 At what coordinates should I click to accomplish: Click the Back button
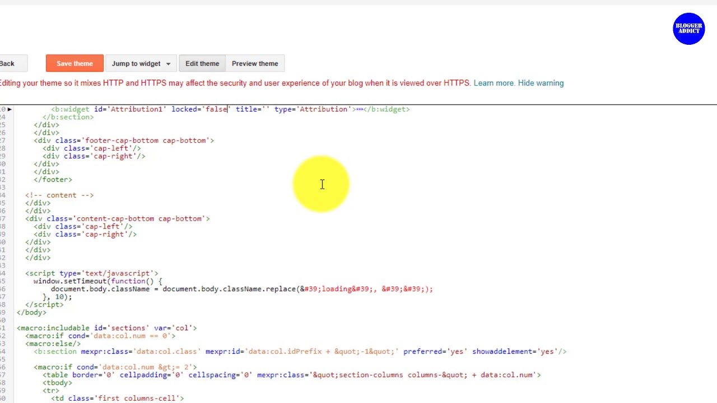[x=8, y=63]
